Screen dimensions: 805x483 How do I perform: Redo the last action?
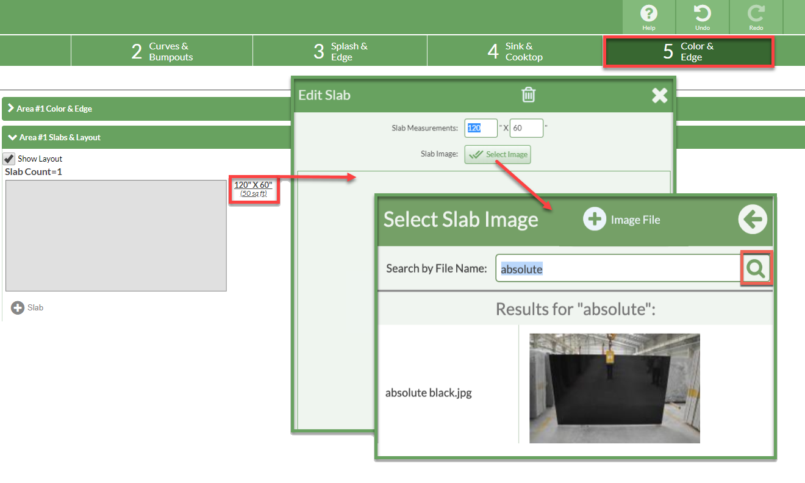(x=756, y=16)
